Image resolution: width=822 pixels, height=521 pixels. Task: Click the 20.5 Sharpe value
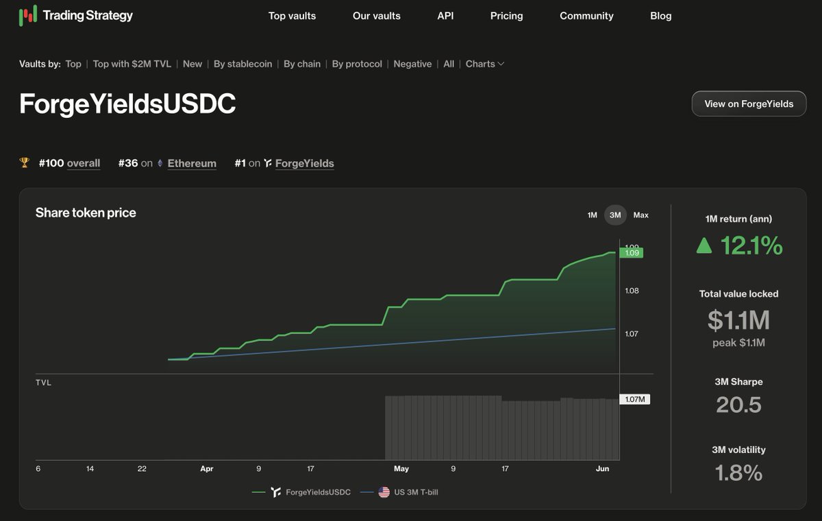[738, 404]
